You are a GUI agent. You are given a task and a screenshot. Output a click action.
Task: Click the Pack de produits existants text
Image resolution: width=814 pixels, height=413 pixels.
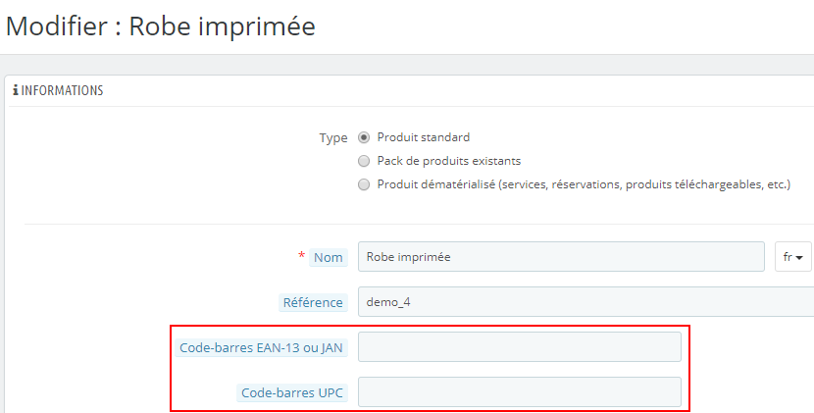click(x=449, y=161)
